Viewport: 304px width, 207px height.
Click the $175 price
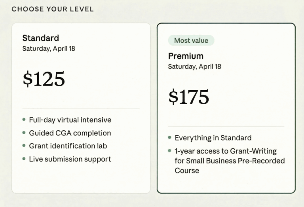click(x=188, y=97)
